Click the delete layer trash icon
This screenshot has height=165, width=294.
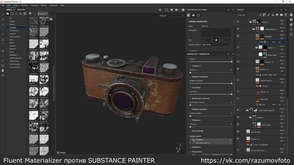[x=286, y=15]
